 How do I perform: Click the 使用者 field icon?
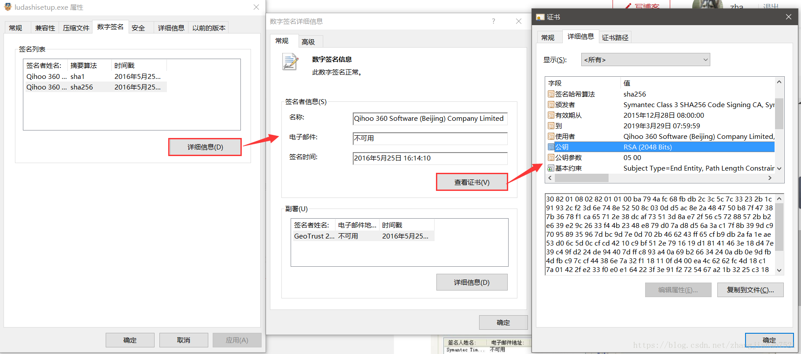(551, 136)
